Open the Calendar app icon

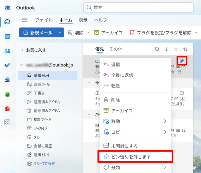(x=7, y=36)
